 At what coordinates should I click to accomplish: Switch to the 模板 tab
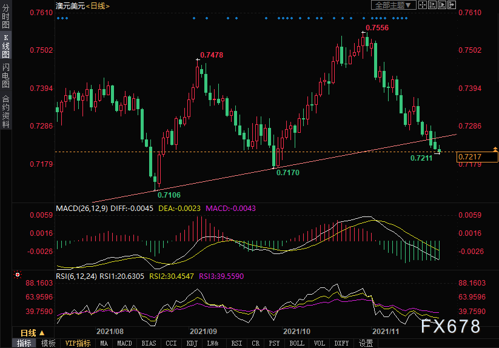point(48,343)
